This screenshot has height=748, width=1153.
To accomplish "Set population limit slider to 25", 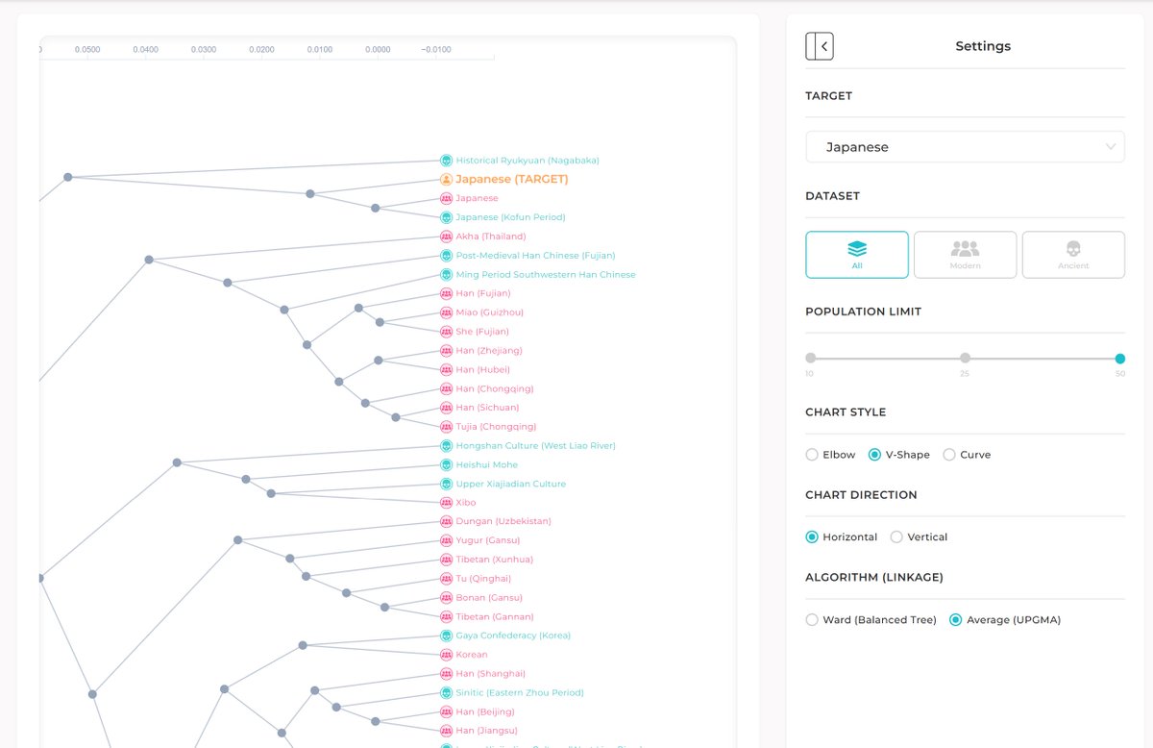I will pyautogui.click(x=964, y=358).
